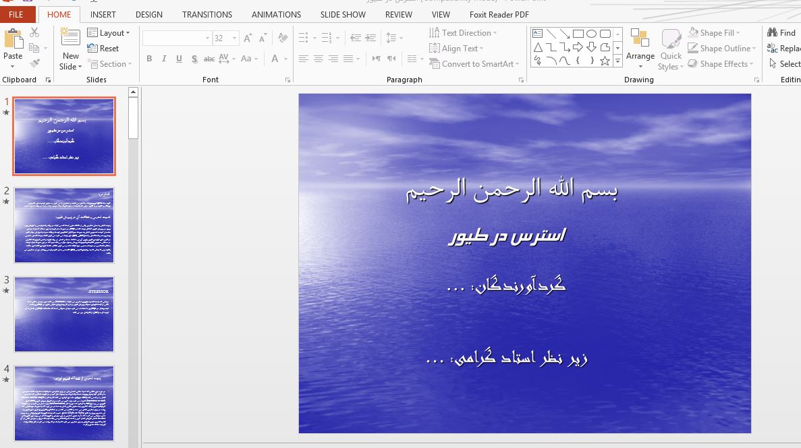Open the FILE tab

[16, 14]
